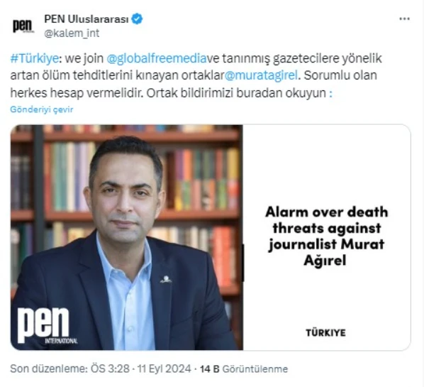Click the 11 Eyl 2024 date
The width and height of the screenshot is (424, 387).
click(x=164, y=369)
